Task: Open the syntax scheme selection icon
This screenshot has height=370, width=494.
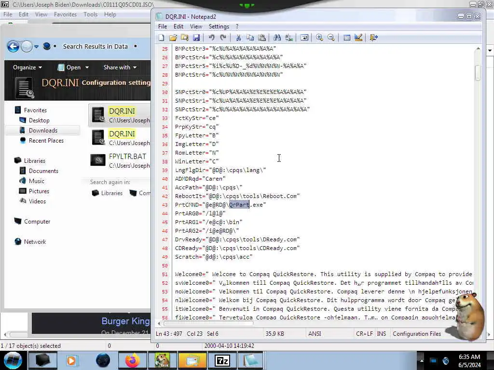Action: (346, 38)
